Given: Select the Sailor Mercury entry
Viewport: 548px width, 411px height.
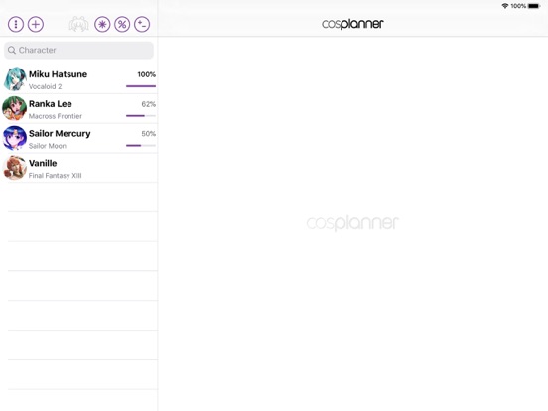Looking at the screenshot, I should point(79,138).
